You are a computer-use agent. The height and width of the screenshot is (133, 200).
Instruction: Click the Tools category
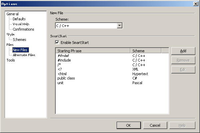coord(11,60)
